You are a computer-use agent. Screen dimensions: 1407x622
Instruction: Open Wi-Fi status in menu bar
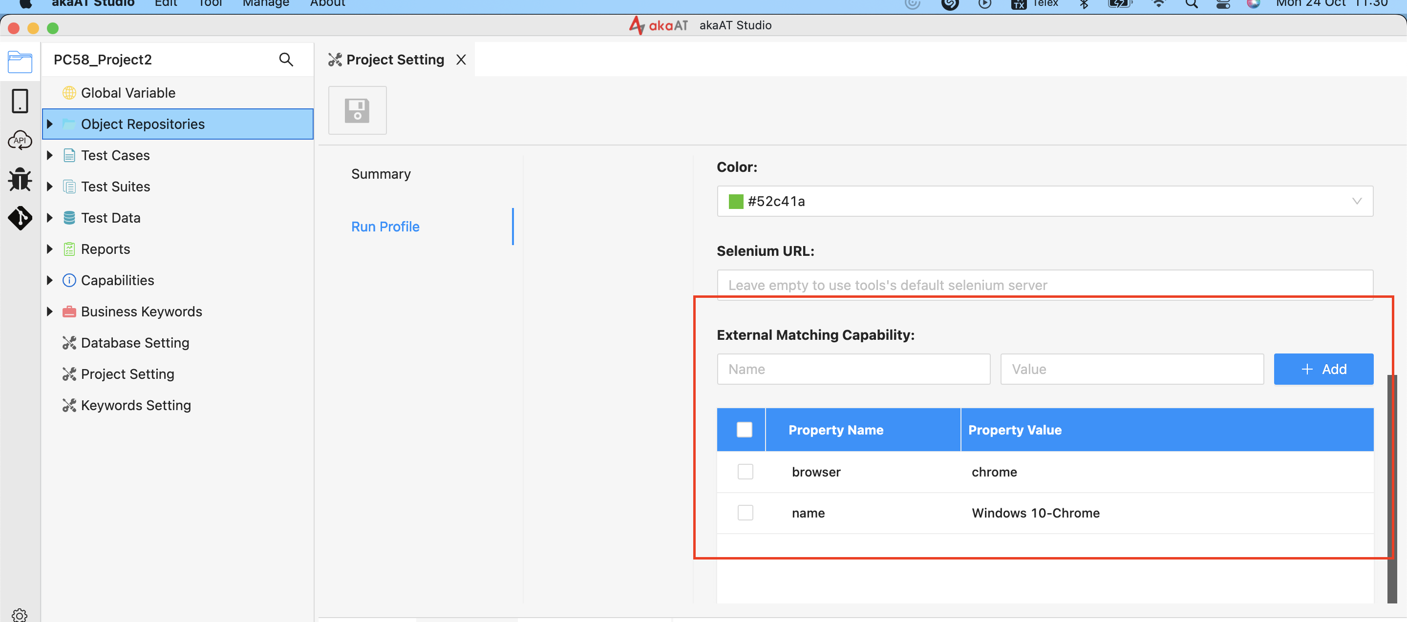[1158, 4]
